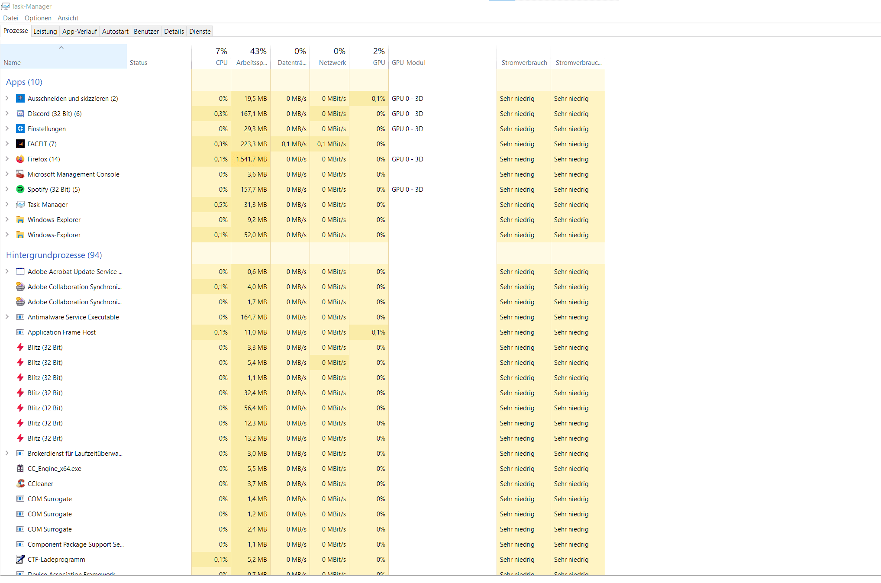Select the 56,4 MB Blitz memory cell
Image resolution: width=881 pixels, height=583 pixels.
pyautogui.click(x=251, y=408)
